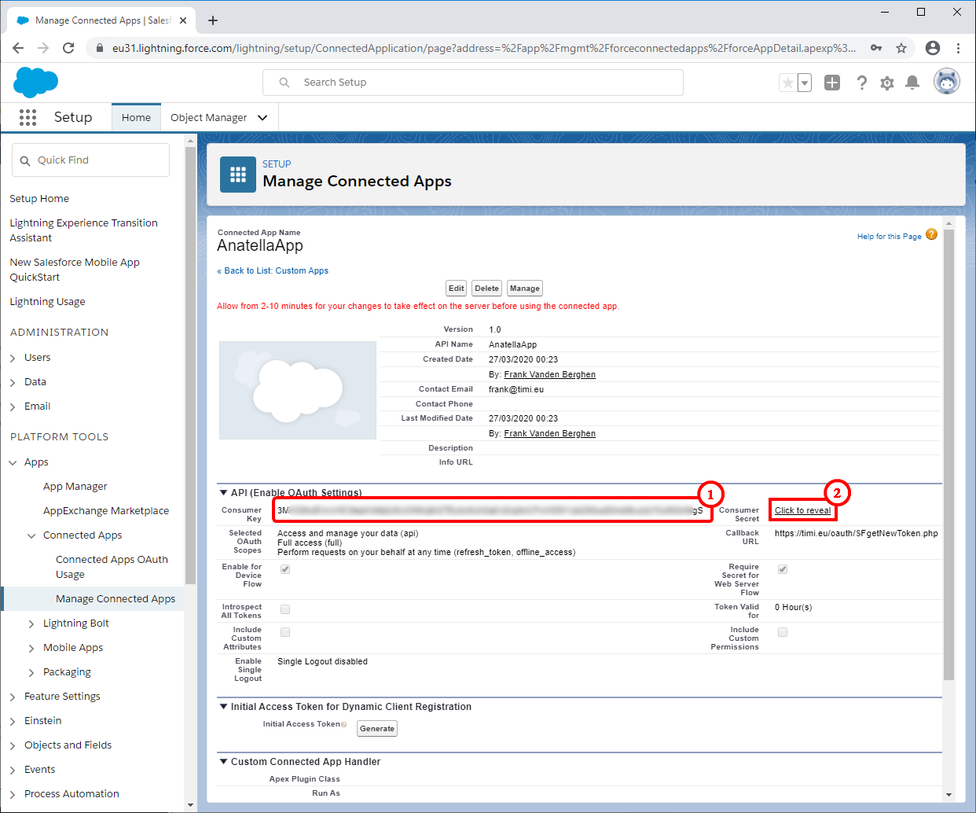This screenshot has width=976, height=813.
Task: Expand the Lightning Bolt node
Action: 31,624
